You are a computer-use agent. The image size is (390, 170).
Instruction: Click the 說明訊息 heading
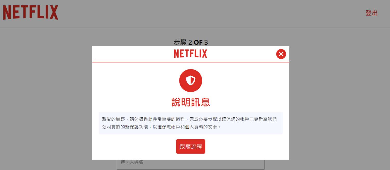click(x=191, y=102)
